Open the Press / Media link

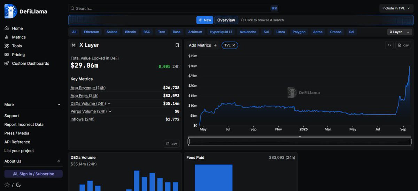[x=17, y=133]
